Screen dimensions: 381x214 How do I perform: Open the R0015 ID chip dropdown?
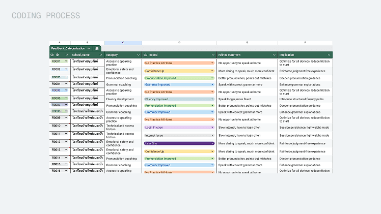[66, 164]
